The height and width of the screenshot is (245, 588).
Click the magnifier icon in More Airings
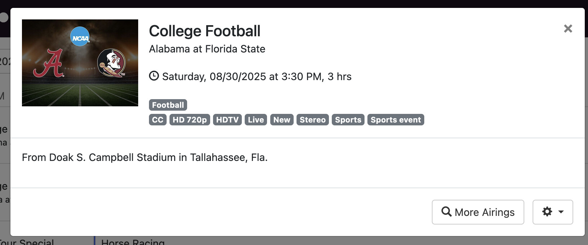447,212
